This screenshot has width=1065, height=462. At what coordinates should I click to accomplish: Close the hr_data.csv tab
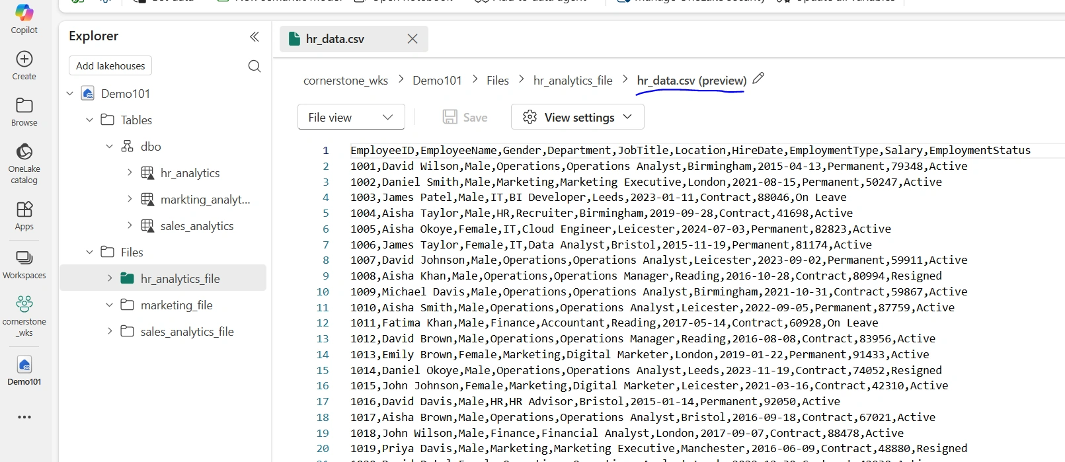click(413, 39)
